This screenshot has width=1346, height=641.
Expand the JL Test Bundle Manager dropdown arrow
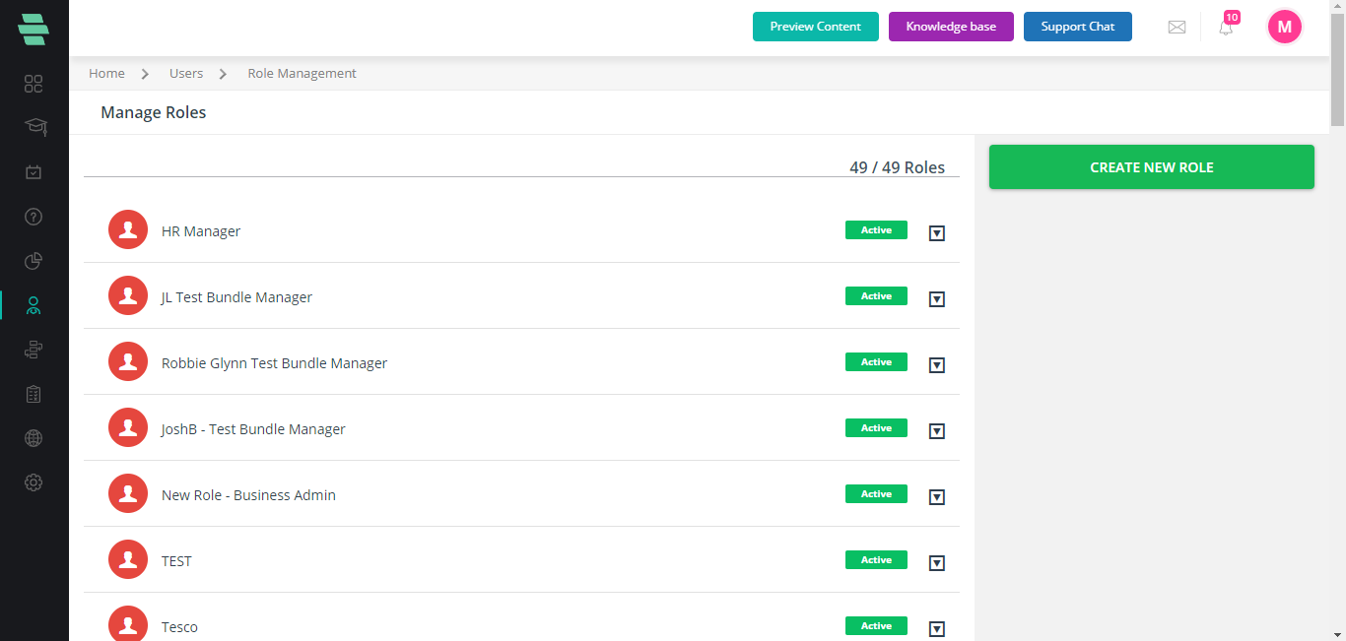pos(937,299)
